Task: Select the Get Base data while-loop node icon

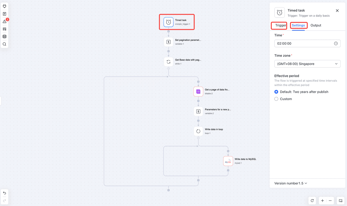Action: tap(169, 62)
